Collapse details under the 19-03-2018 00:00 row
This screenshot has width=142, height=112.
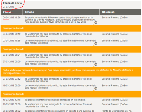point(96,88)
